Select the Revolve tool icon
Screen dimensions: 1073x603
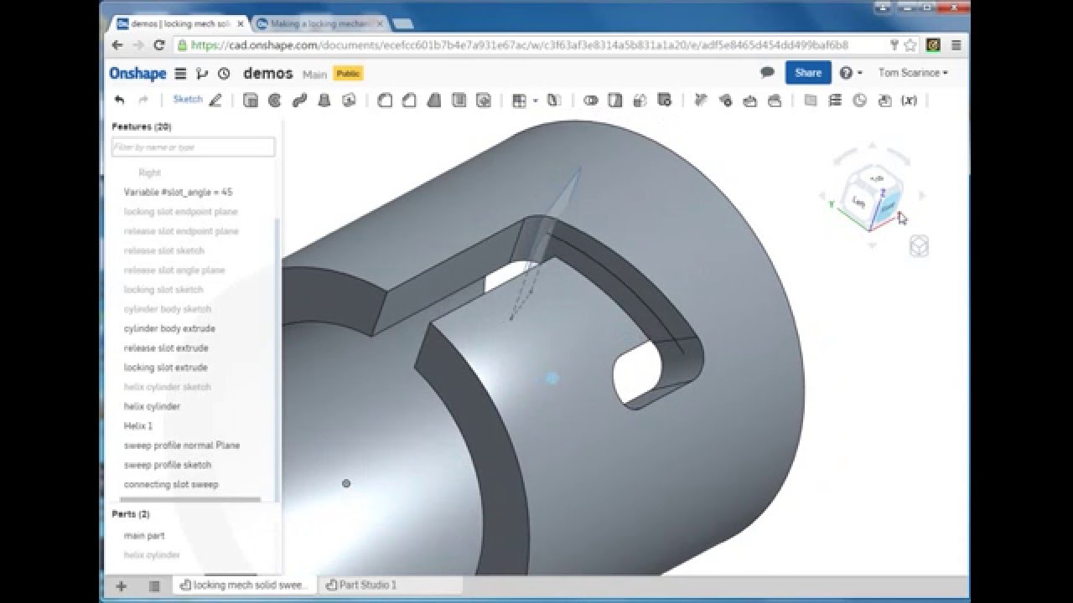(274, 100)
